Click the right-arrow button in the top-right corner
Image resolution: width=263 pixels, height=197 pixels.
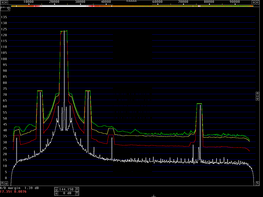pos(253,2)
